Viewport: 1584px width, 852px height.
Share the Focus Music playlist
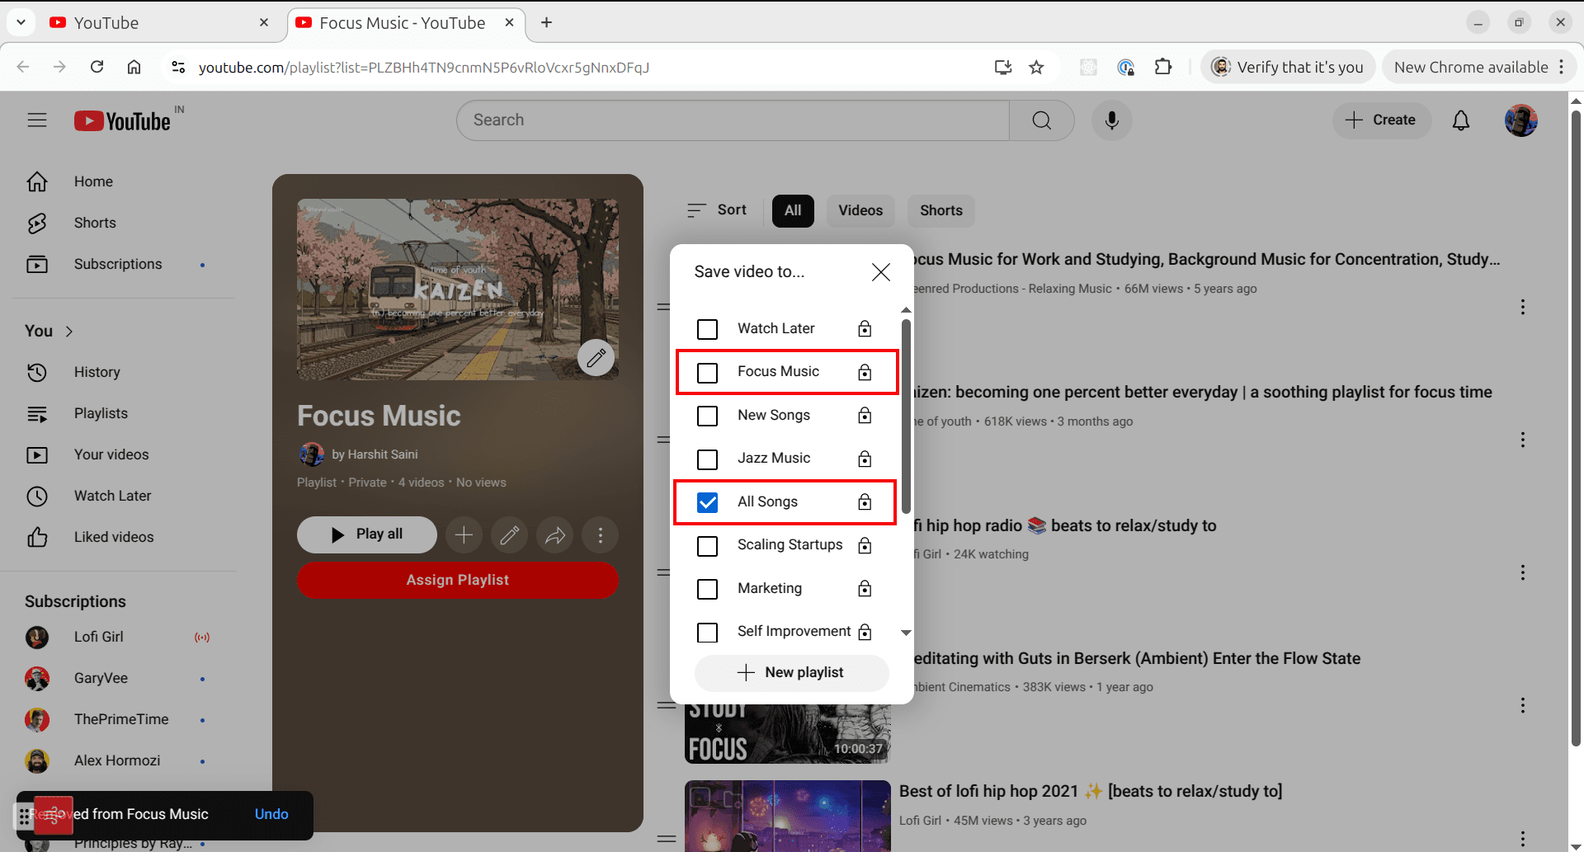click(555, 535)
